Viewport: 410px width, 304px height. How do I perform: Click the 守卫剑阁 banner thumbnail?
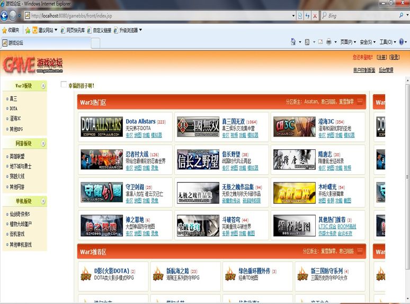coord(102,192)
